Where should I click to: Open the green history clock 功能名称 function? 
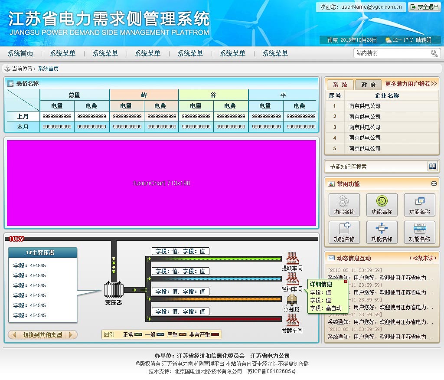(383, 205)
